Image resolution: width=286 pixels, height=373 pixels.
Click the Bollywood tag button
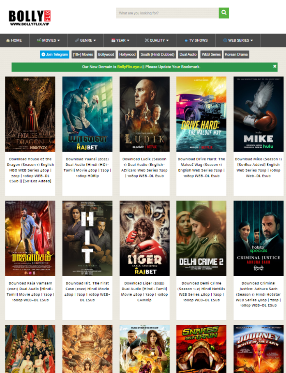[x=106, y=54]
